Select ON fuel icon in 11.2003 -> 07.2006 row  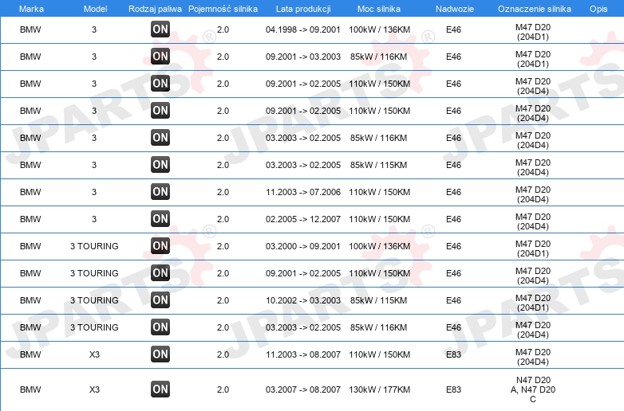pos(160,191)
